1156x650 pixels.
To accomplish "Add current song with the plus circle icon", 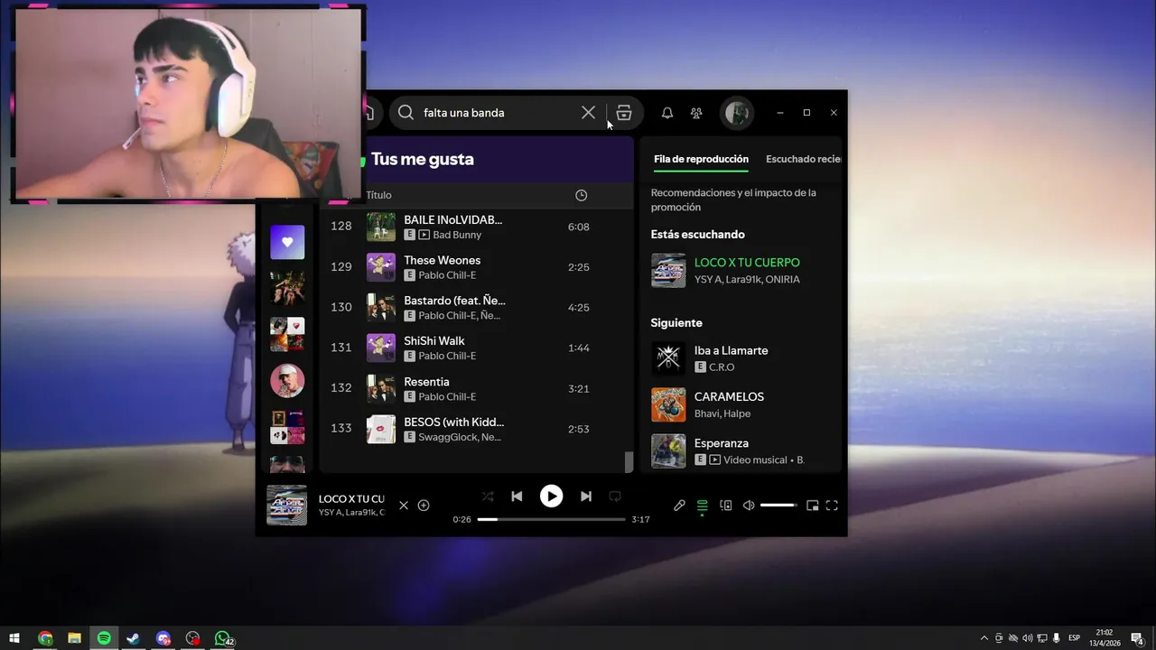I will (424, 506).
